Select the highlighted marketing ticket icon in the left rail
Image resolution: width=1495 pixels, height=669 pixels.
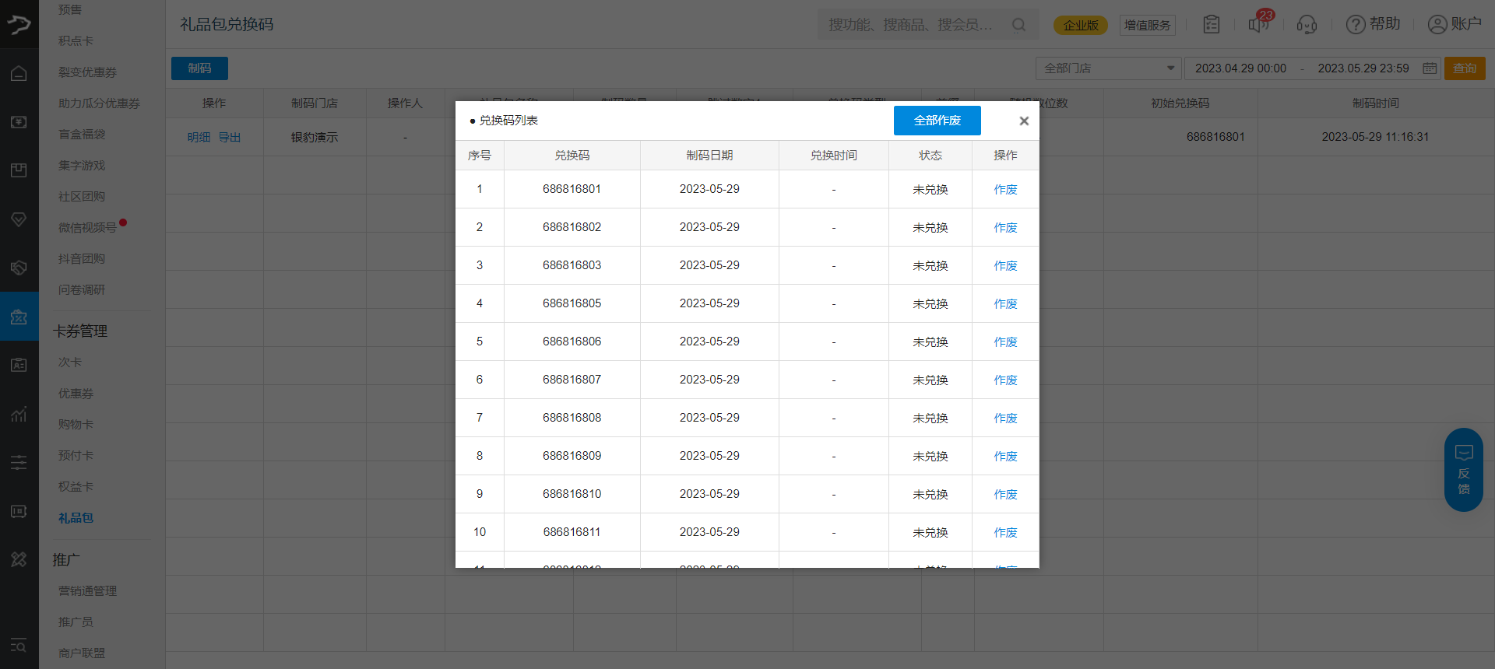(19, 317)
